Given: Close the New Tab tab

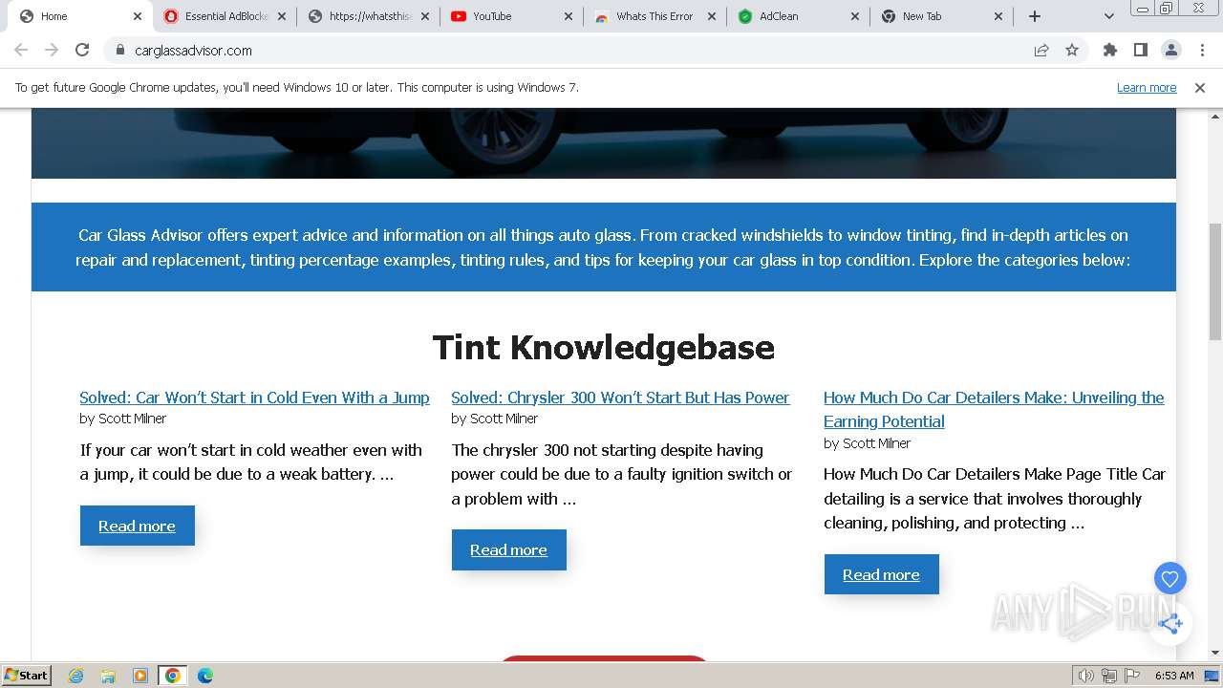Looking at the screenshot, I should tap(998, 16).
